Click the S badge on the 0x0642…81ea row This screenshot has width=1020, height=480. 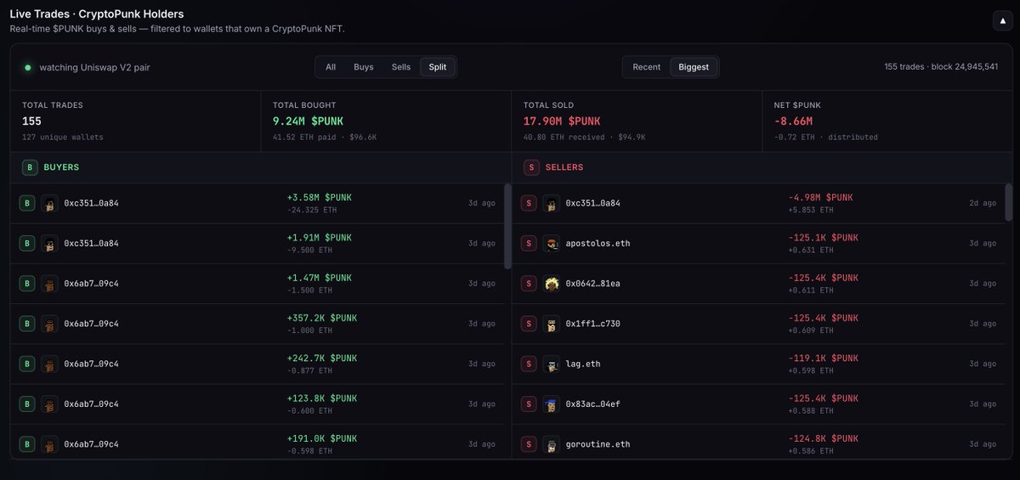[529, 284]
